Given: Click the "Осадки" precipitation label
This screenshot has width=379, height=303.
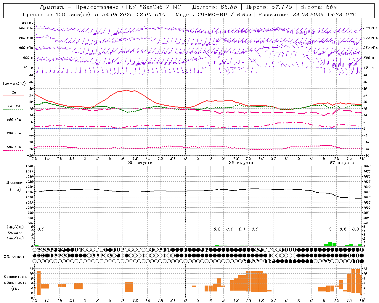Looking at the screenshot, I should pyautogui.click(x=15, y=233).
